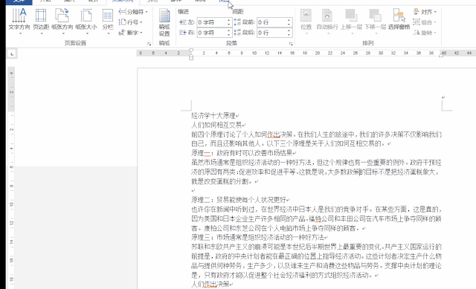
Task: Click the paragraph starting 前四个原理讨论了
Action: pos(316,139)
